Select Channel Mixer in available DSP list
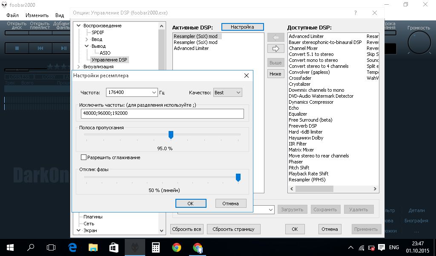 (x=303, y=48)
